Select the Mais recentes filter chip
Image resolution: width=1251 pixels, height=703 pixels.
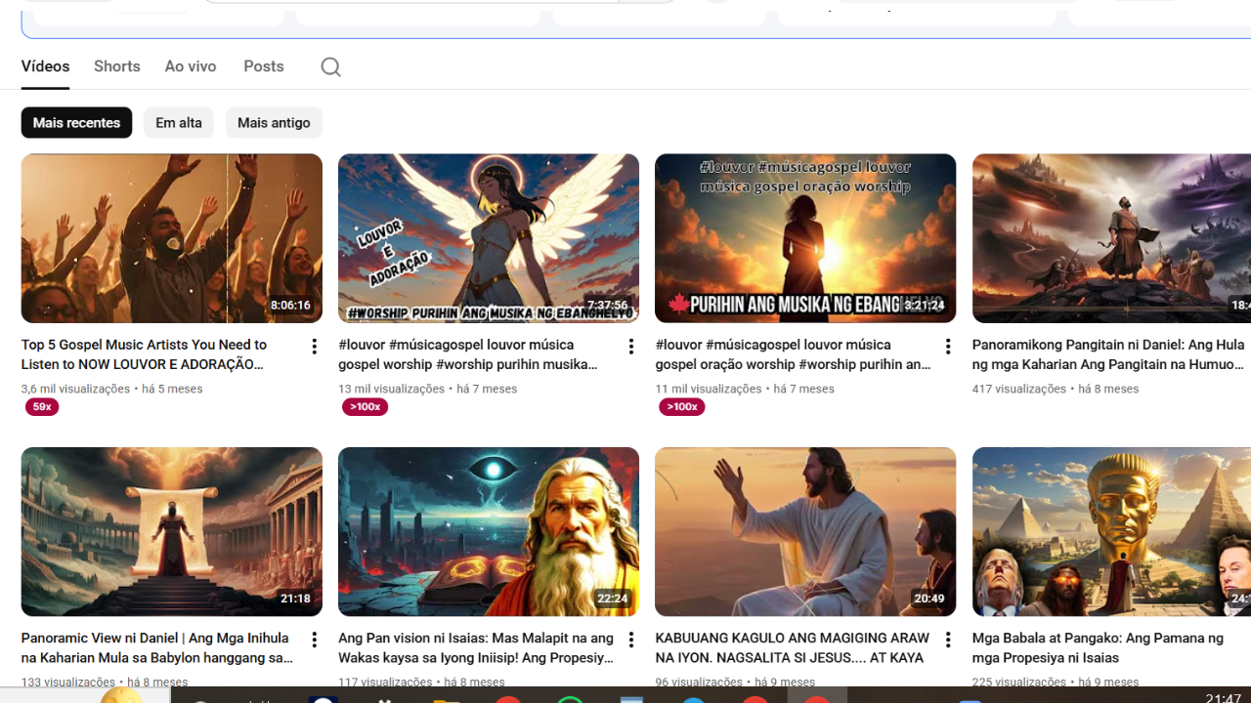pyautogui.click(x=76, y=123)
